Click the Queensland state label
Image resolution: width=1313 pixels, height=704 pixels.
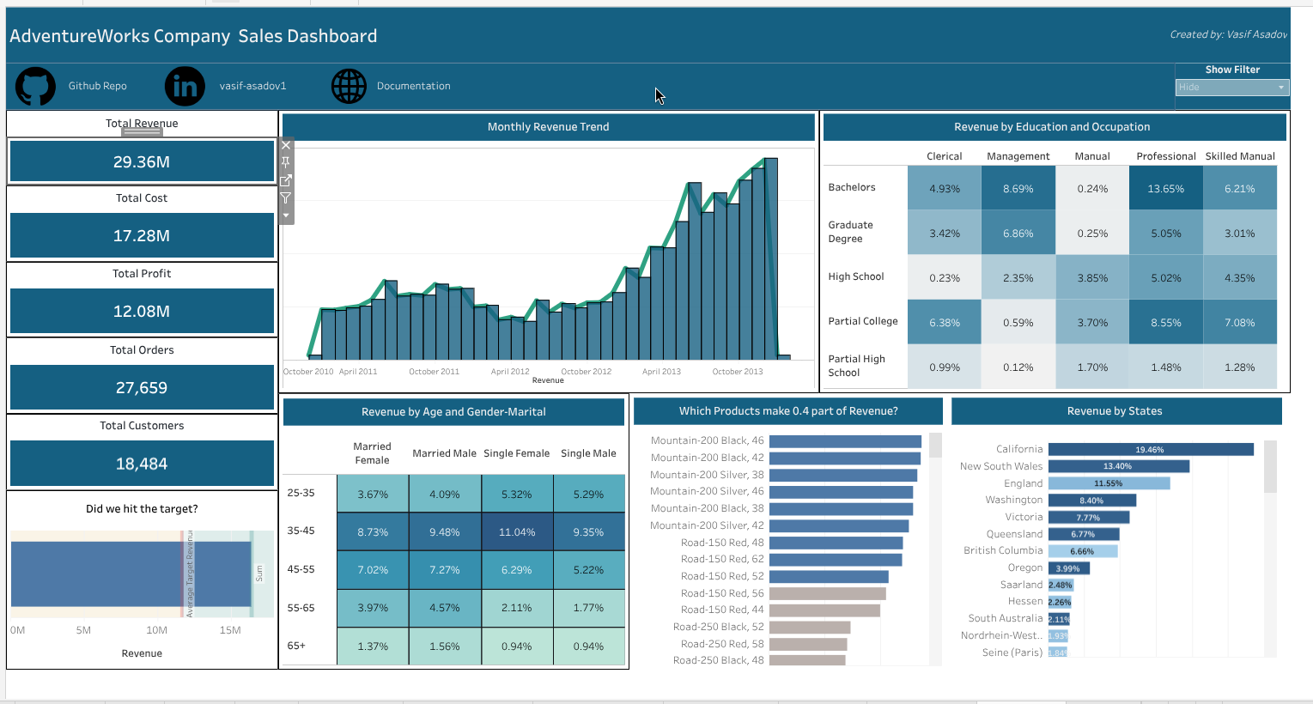point(1014,534)
